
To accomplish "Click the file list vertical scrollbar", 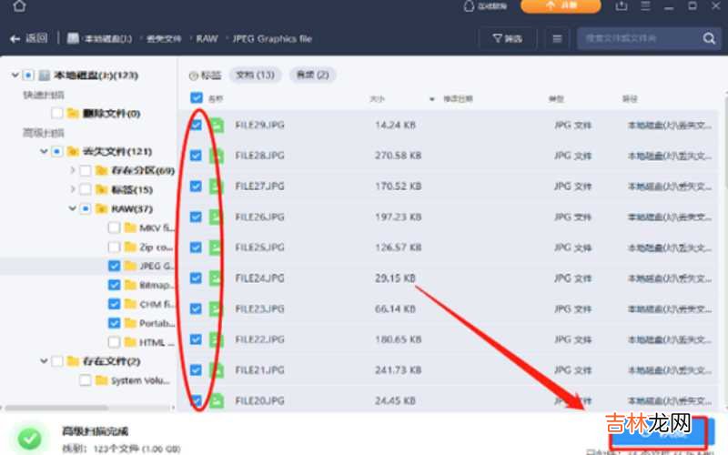I will [x=723, y=227].
